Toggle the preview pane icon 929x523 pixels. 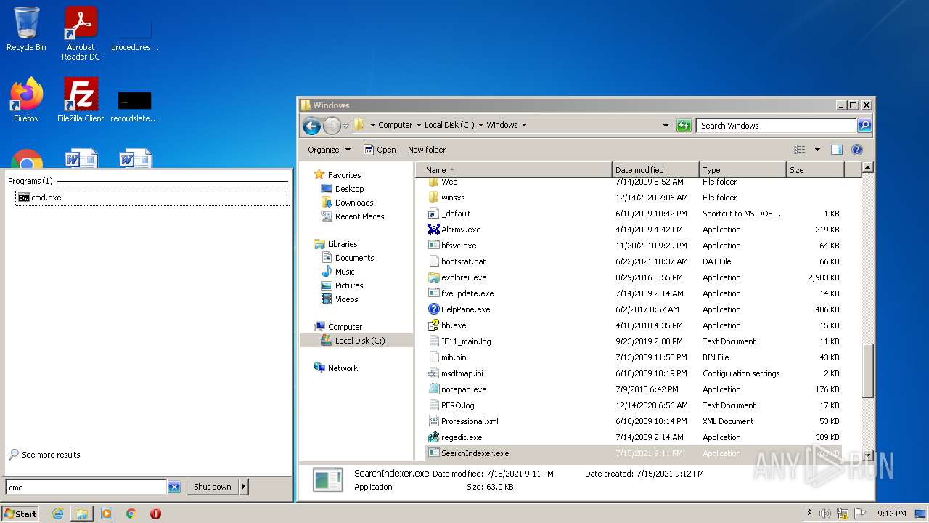click(x=836, y=150)
